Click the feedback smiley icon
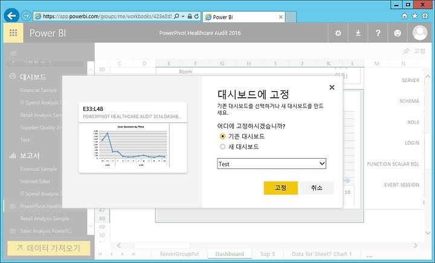This screenshot has height=263, width=435. tap(398, 33)
